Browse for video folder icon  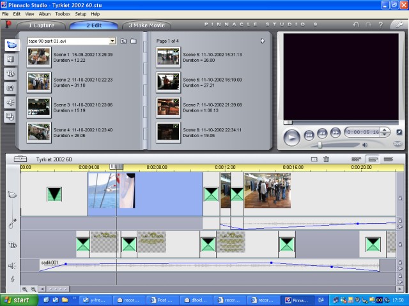tap(134, 41)
